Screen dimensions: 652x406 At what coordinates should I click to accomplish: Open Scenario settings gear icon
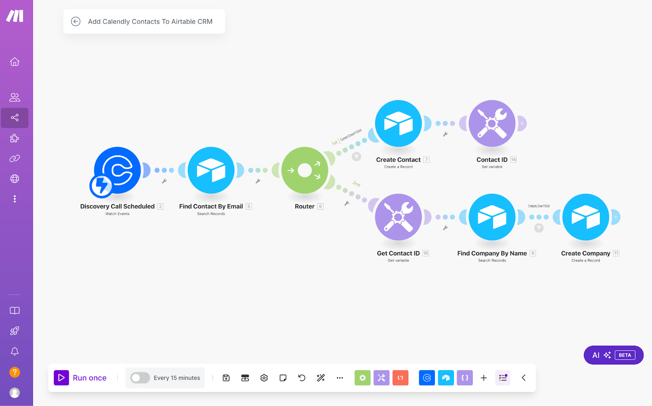(x=264, y=378)
